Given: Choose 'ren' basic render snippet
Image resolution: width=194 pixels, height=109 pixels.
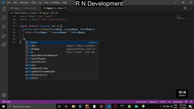Looking at the screenshot, I should tap(62, 52).
